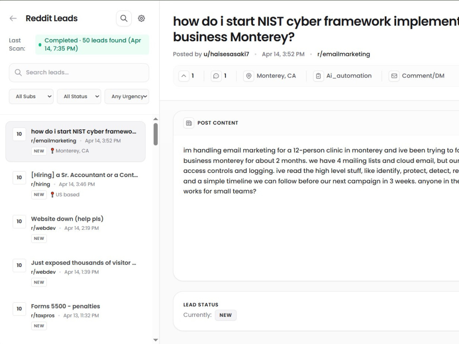Click the comment bubble icon

coord(216,76)
